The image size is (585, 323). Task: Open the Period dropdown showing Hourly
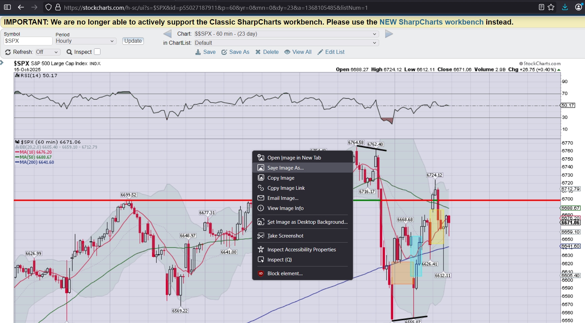coord(85,41)
